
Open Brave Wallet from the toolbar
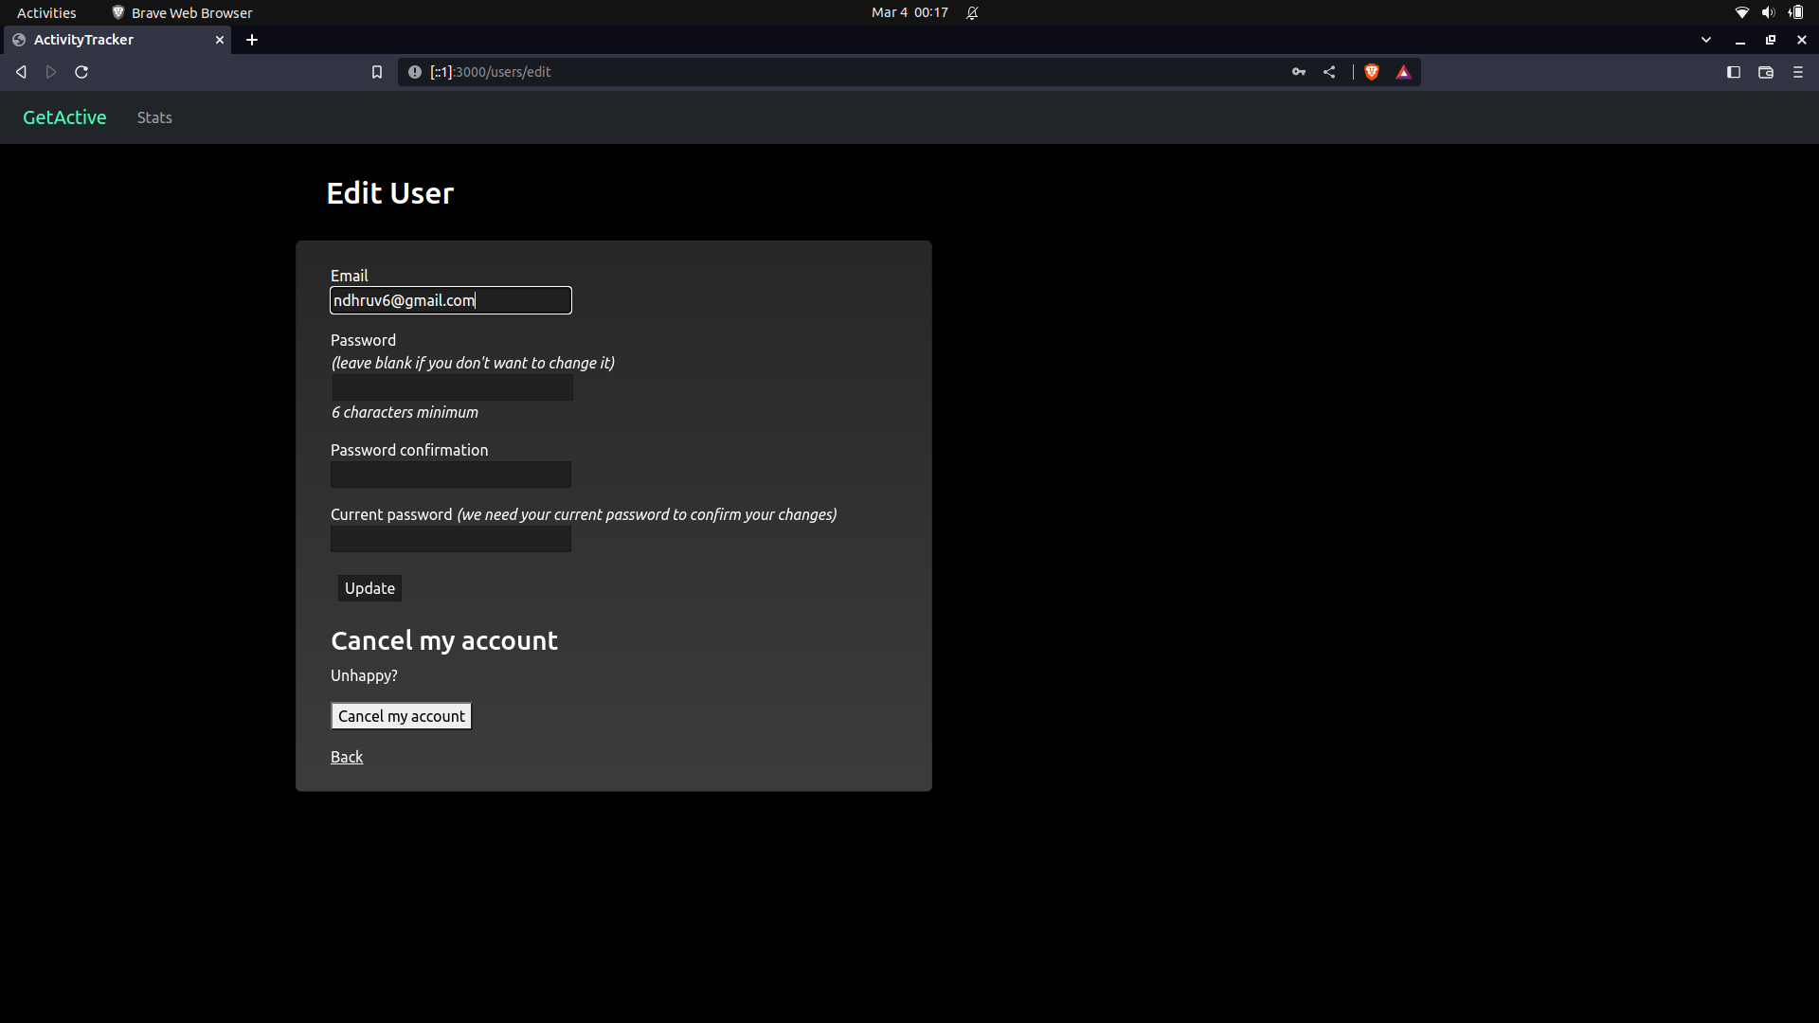1766,71
